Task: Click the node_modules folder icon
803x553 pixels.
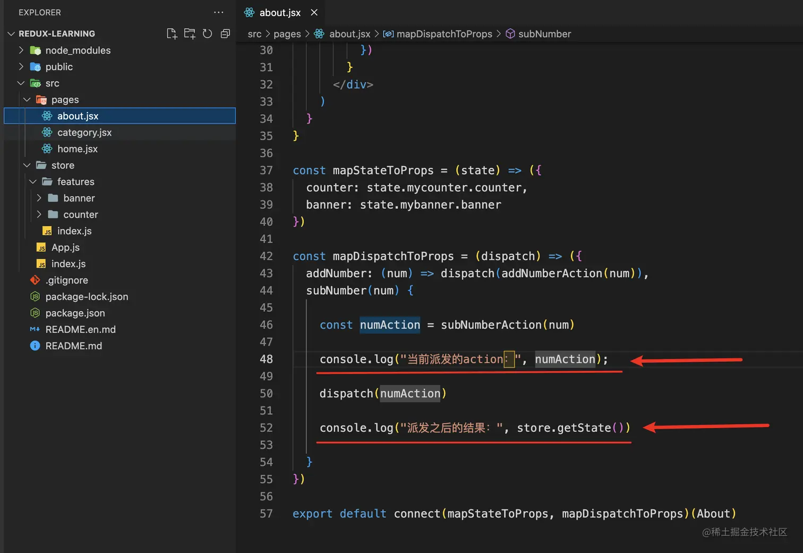Action: pos(36,50)
